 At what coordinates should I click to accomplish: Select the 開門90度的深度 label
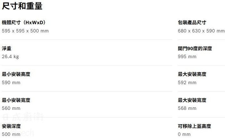coord(195,49)
